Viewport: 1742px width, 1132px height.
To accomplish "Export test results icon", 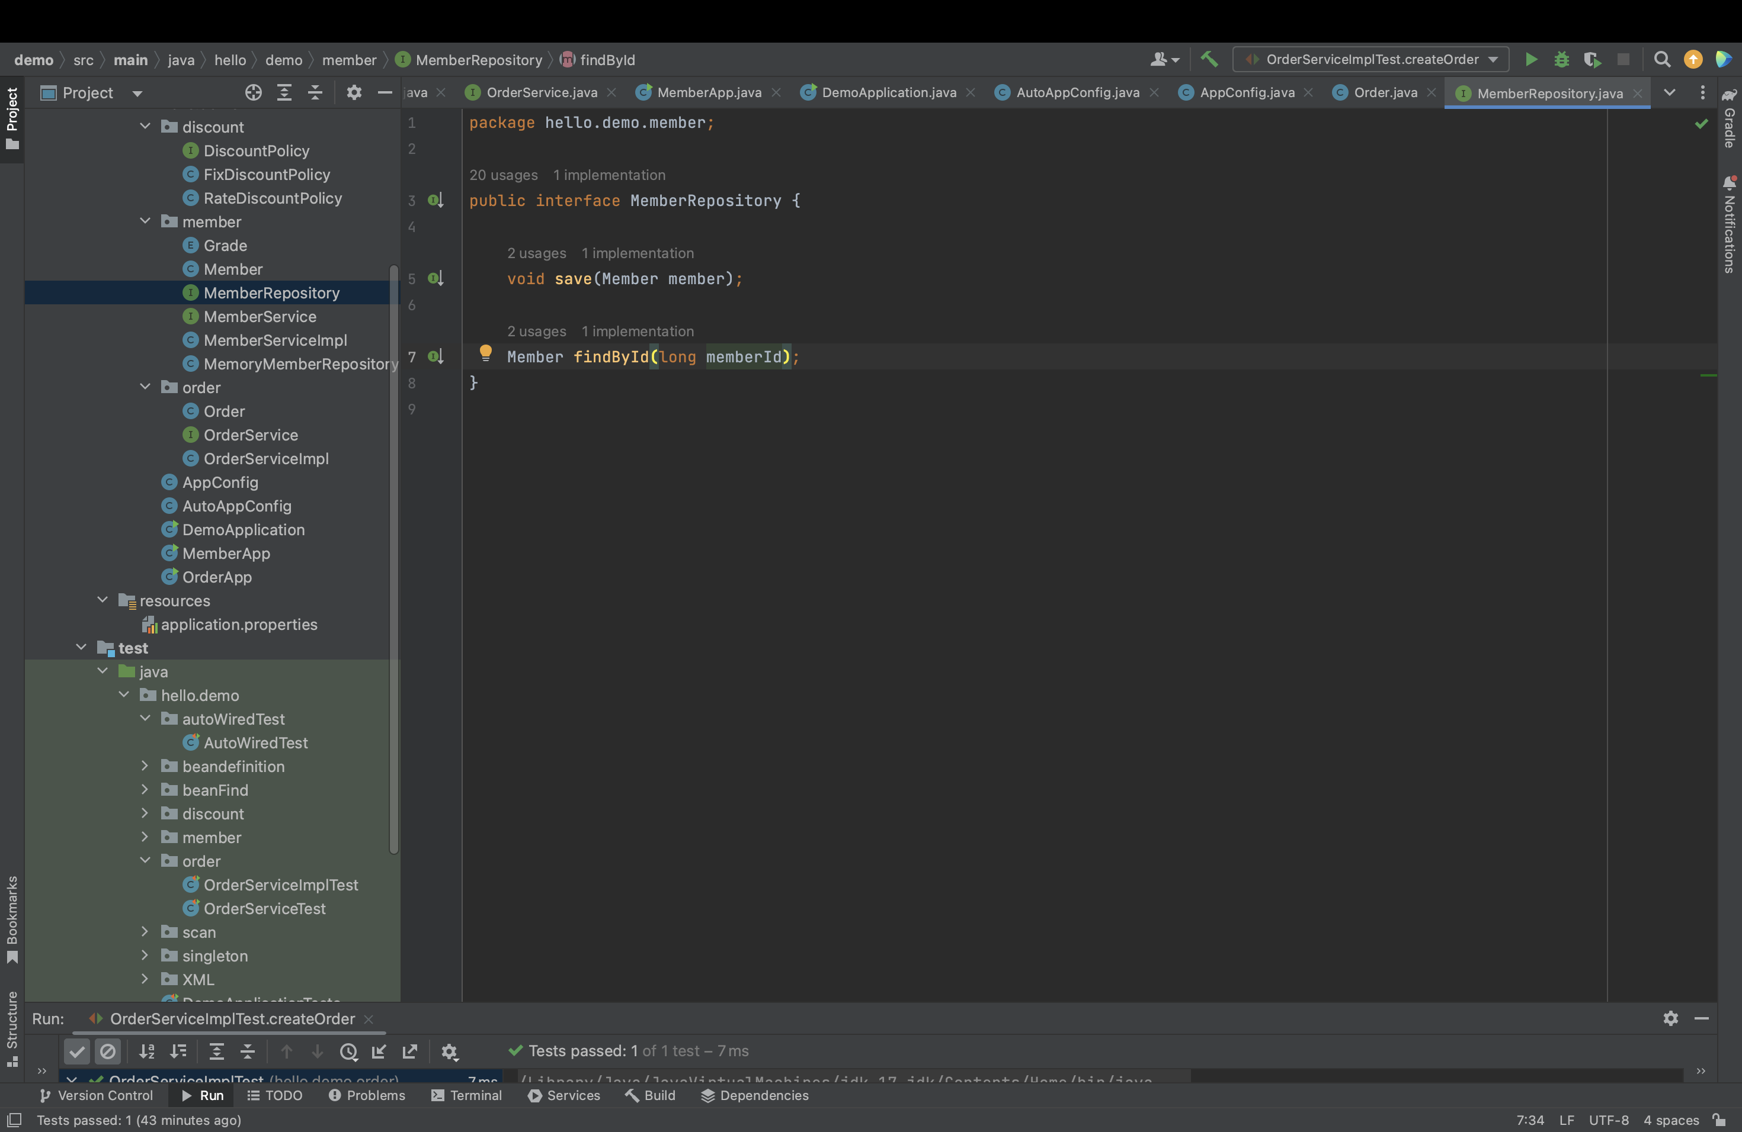I will point(410,1051).
